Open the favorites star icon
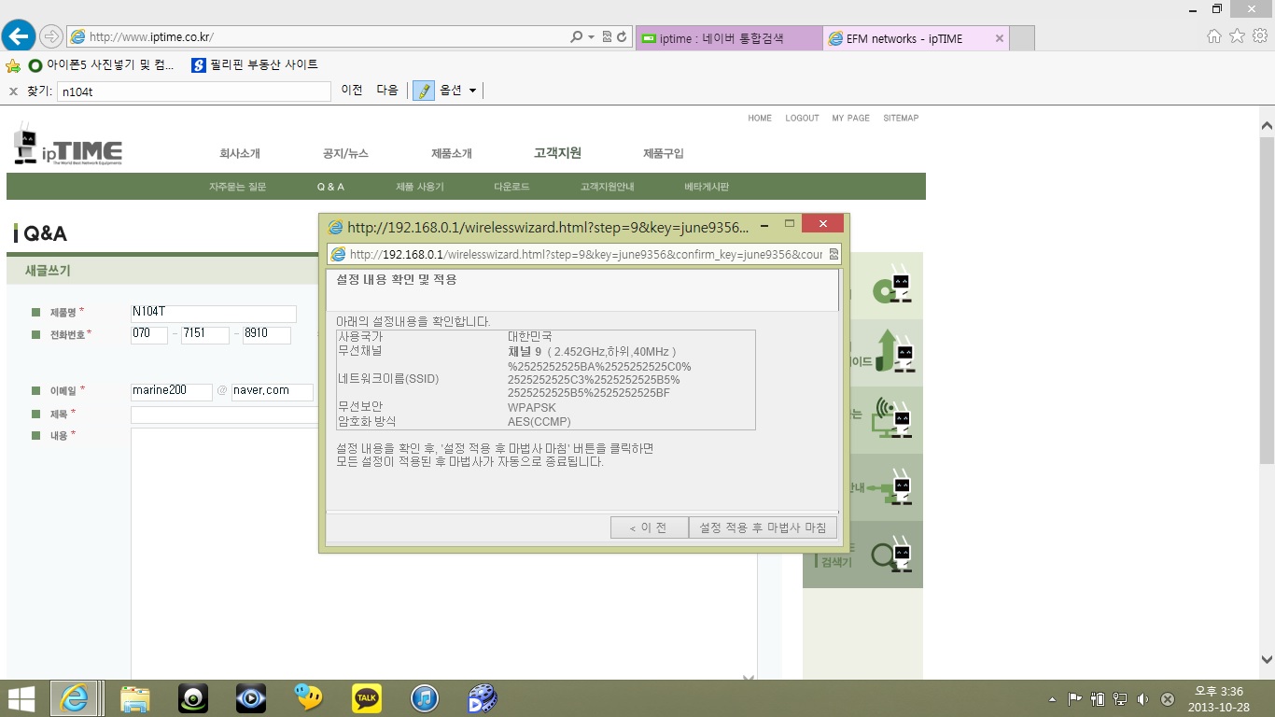Screen dimensions: 1275x717 (x=1237, y=36)
